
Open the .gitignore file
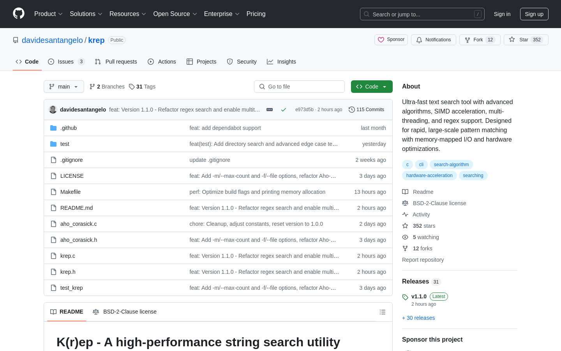72,160
